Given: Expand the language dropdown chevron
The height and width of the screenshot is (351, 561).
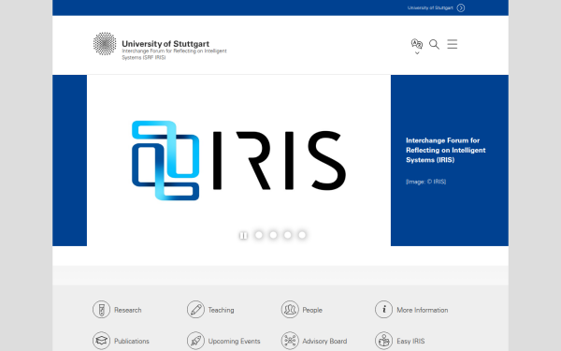Looking at the screenshot, I should click(417, 53).
